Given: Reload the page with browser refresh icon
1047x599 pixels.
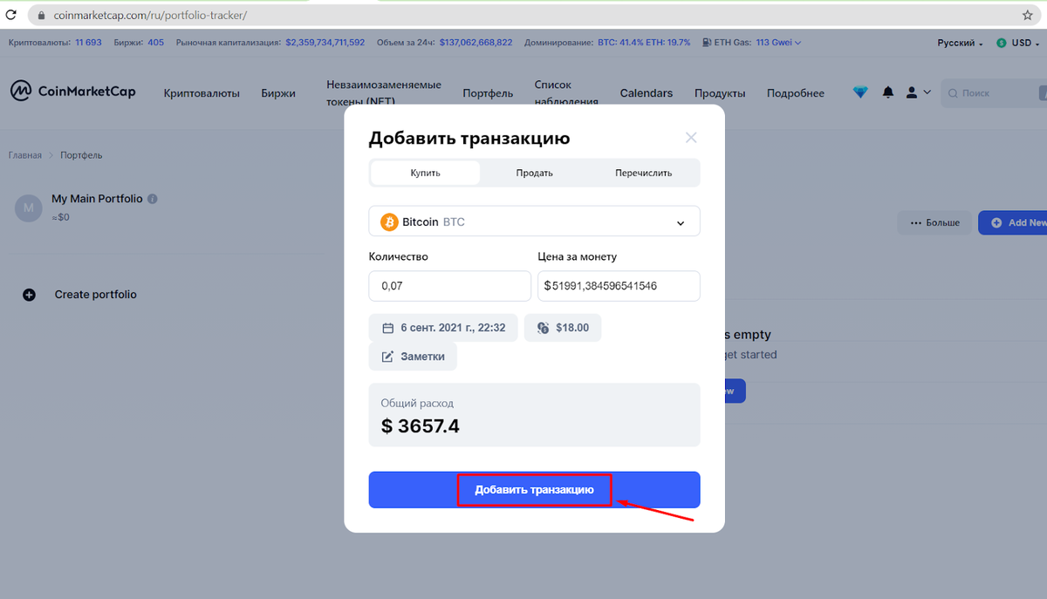Looking at the screenshot, I should click(x=11, y=16).
